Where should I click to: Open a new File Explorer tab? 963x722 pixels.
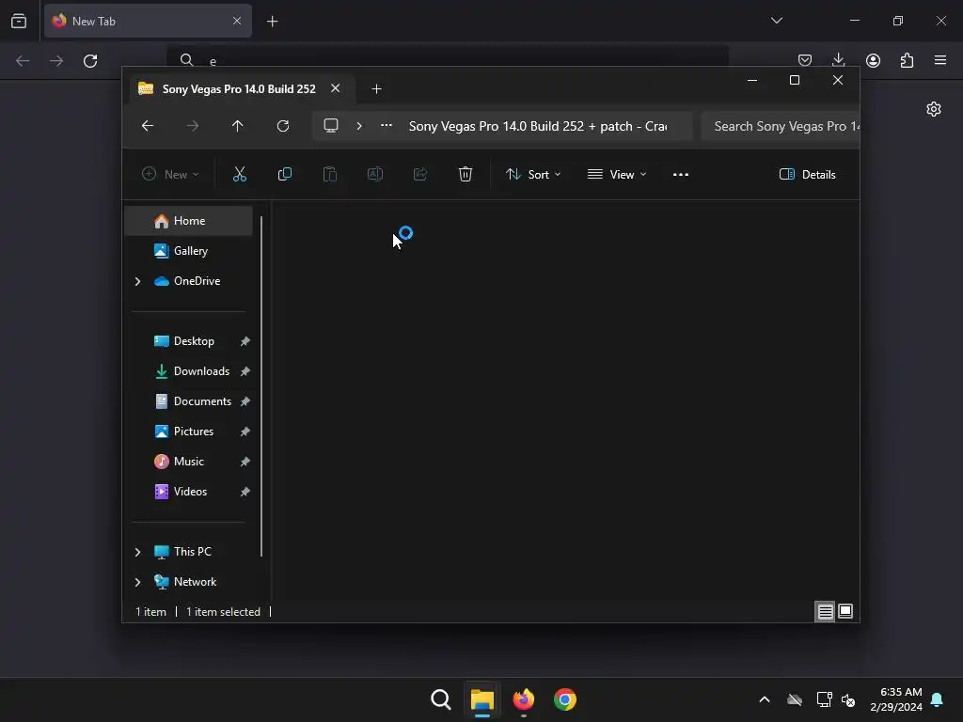coord(376,89)
